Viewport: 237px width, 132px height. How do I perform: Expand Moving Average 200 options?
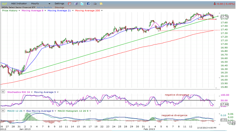(102, 11)
